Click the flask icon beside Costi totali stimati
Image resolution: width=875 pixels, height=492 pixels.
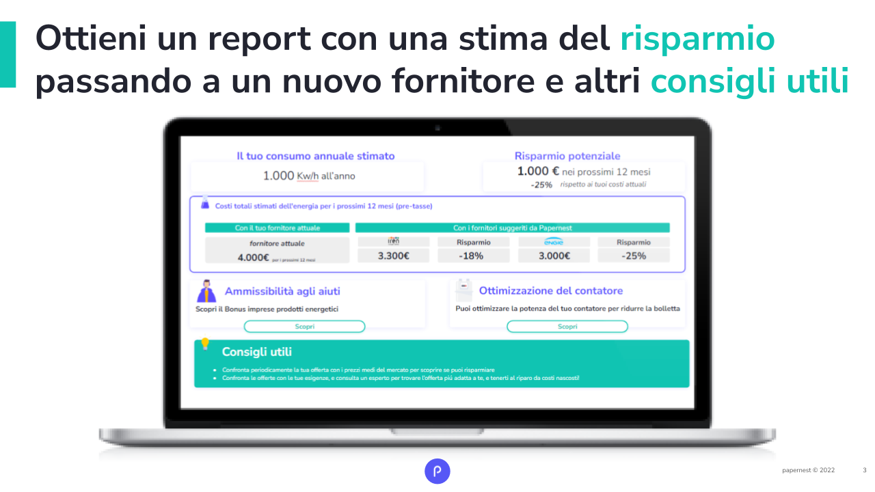coord(205,203)
